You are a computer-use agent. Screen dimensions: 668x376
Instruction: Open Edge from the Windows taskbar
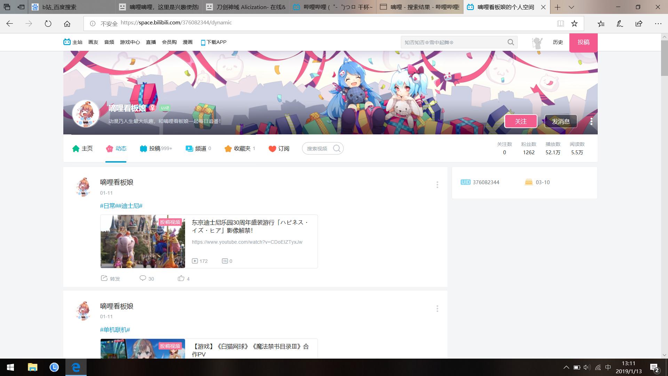[76, 367]
